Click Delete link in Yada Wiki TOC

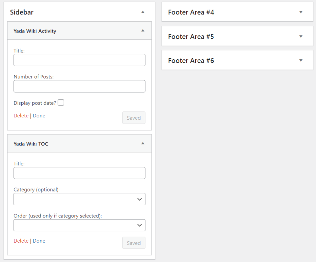21,241
